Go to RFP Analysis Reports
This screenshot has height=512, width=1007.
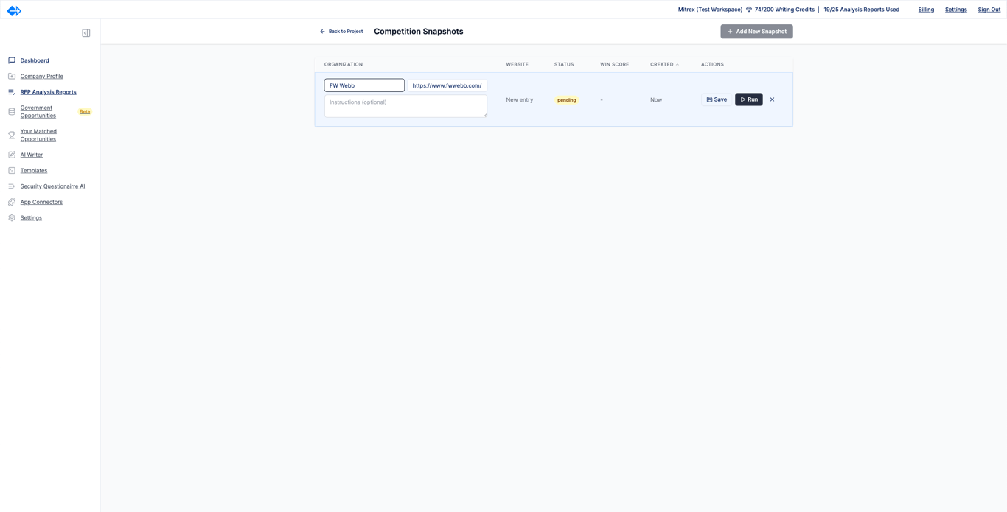point(49,92)
